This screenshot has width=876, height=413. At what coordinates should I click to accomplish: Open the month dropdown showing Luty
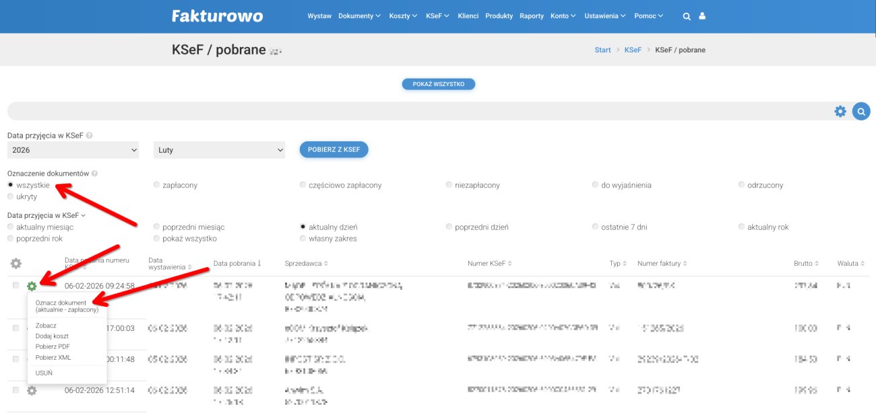[218, 149]
